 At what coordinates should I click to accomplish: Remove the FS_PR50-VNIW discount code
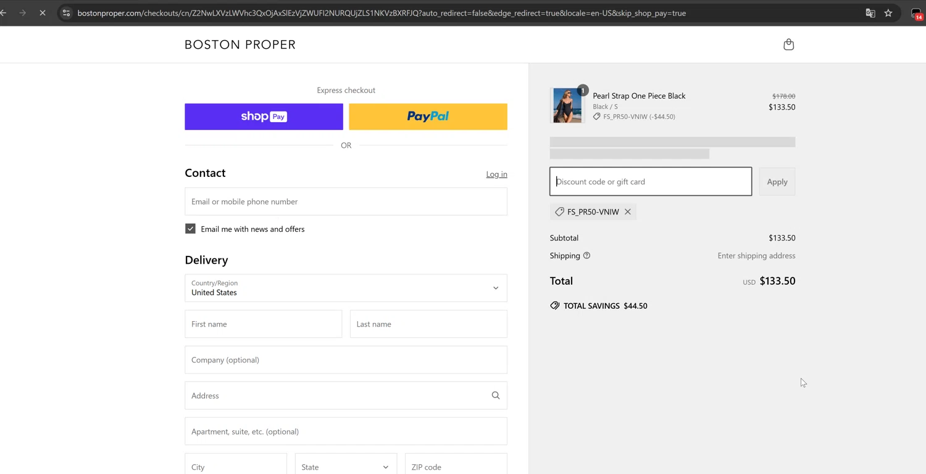[628, 212]
